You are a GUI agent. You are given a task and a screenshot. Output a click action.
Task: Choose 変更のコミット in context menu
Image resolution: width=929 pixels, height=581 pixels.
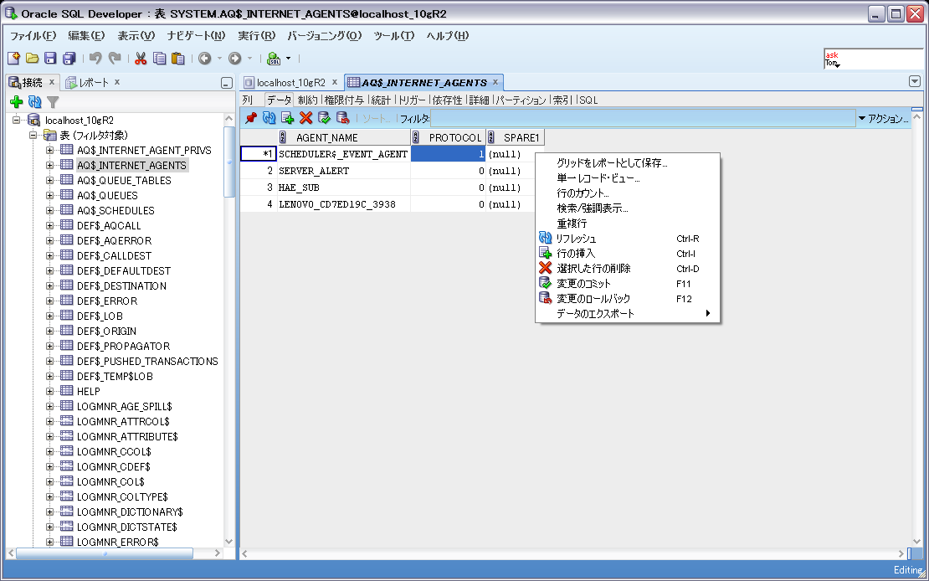pyautogui.click(x=628, y=284)
